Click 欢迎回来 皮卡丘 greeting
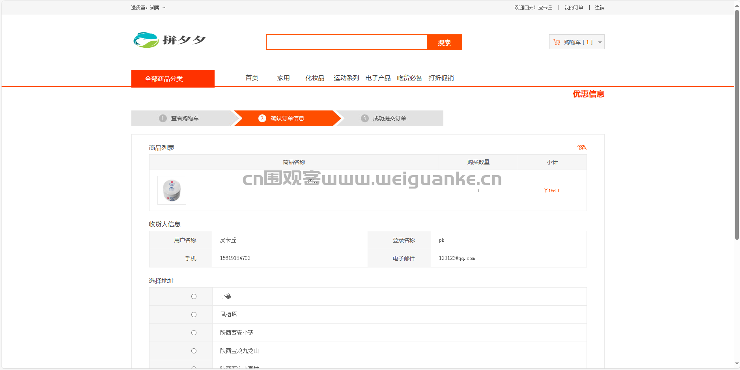Viewport: 740px width, 370px height. [x=533, y=7]
